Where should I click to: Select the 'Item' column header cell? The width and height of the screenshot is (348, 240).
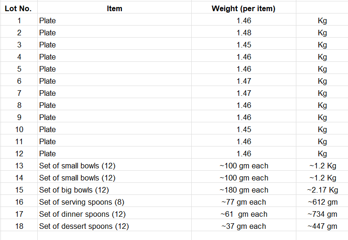[114, 8]
